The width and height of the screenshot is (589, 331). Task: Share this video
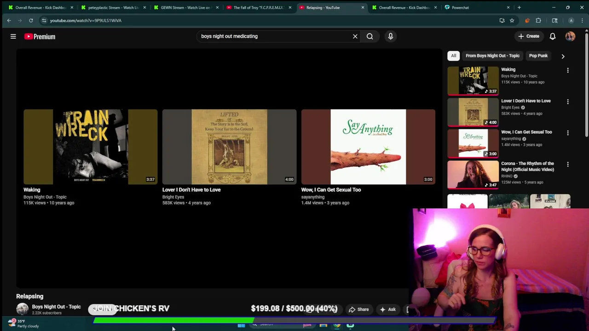coord(358,309)
